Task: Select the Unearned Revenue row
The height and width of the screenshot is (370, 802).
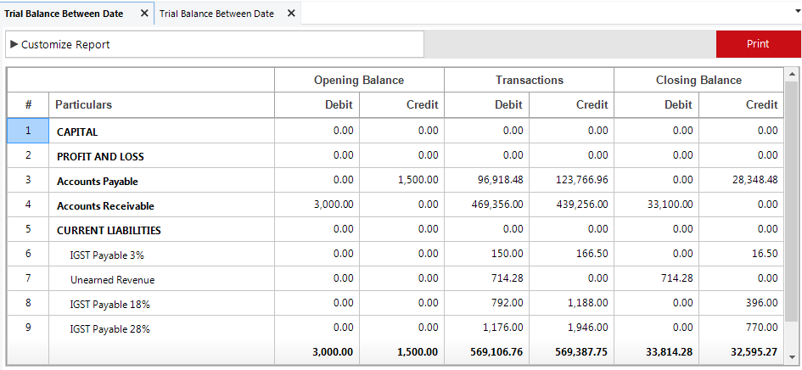Action: (x=395, y=278)
